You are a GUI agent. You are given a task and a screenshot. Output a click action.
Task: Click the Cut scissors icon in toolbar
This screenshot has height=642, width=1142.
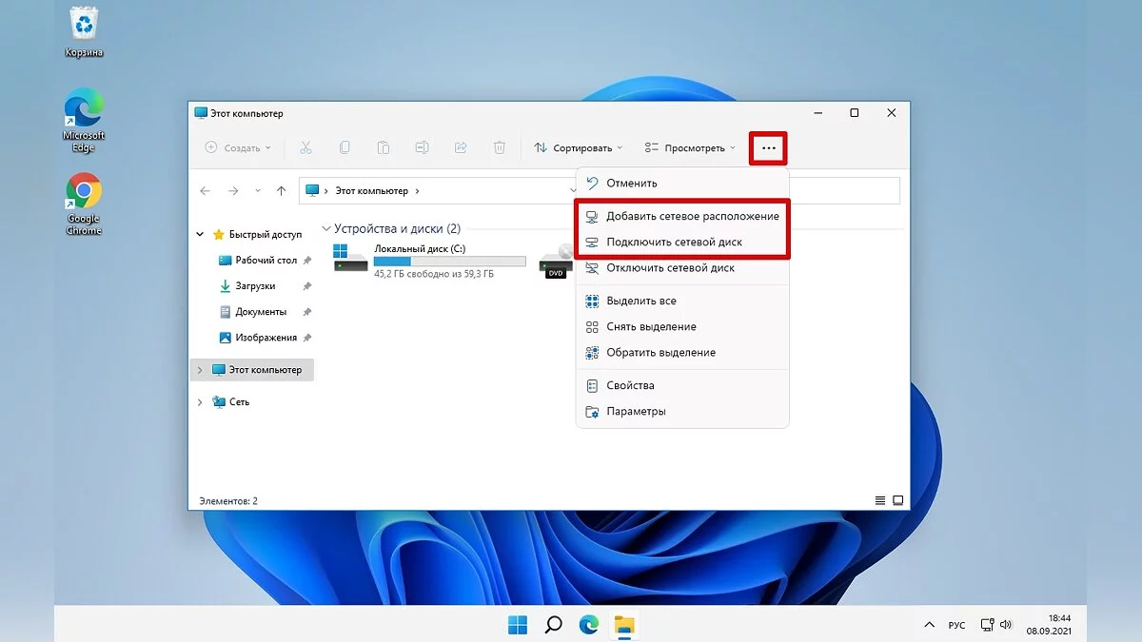(x=305, y=148)
